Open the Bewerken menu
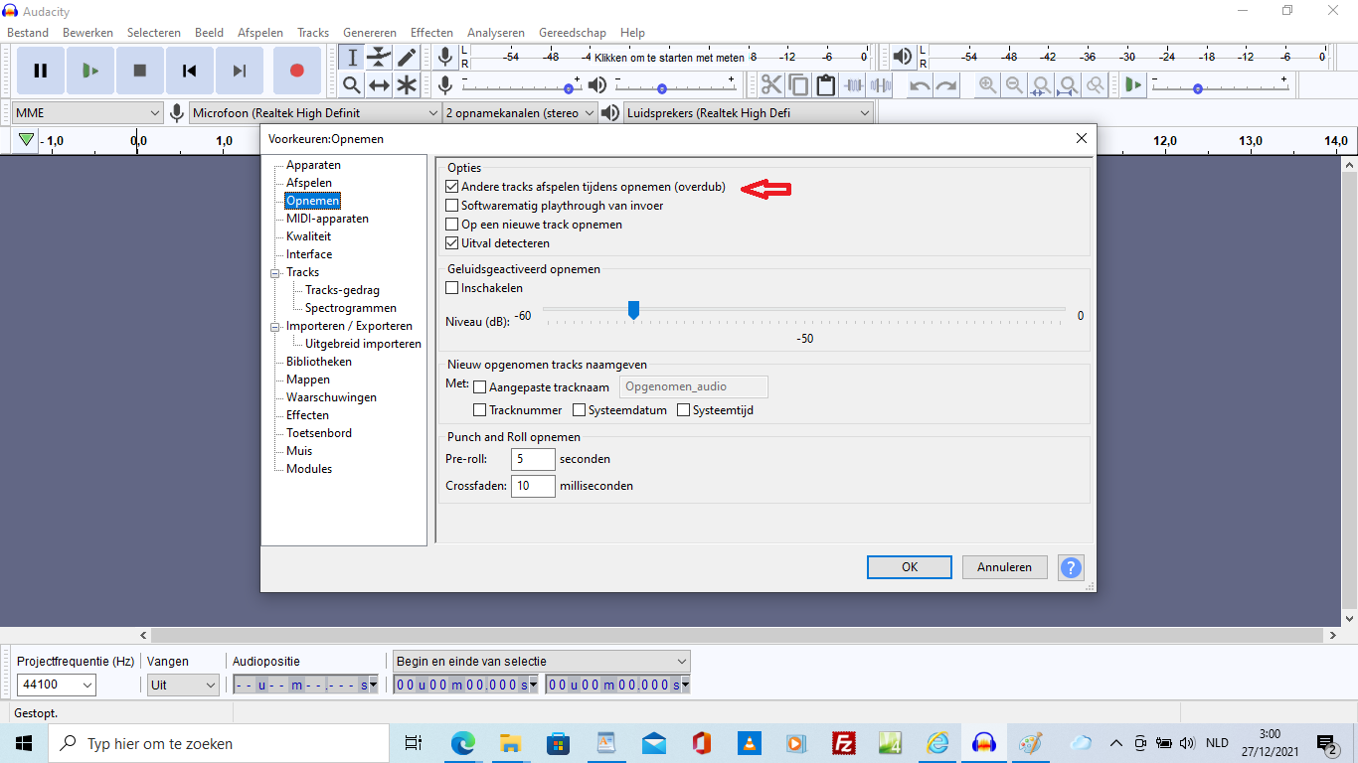The image size is (1358, 763). coord(87,33)
